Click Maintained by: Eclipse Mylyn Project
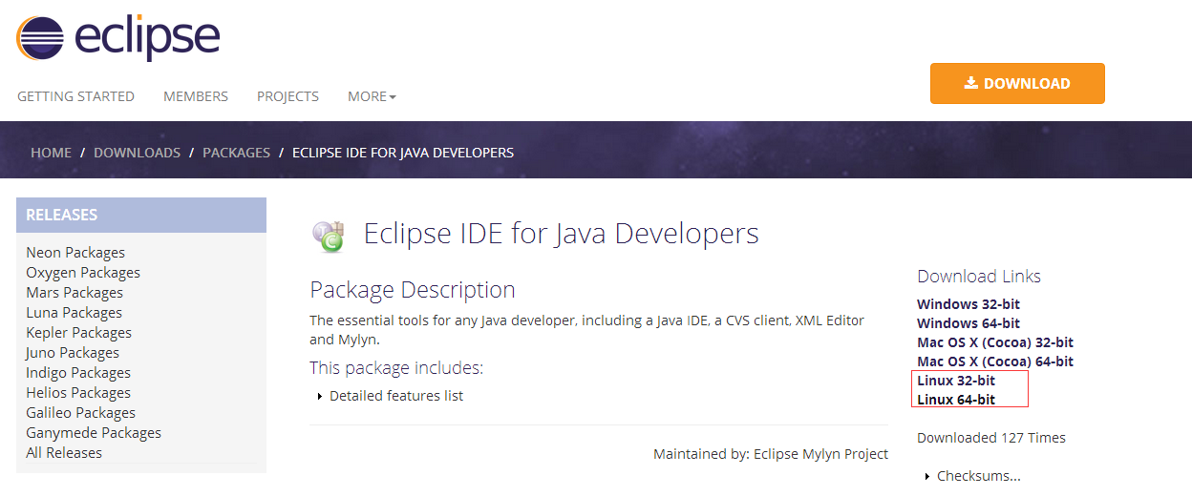 coord(771,454)
